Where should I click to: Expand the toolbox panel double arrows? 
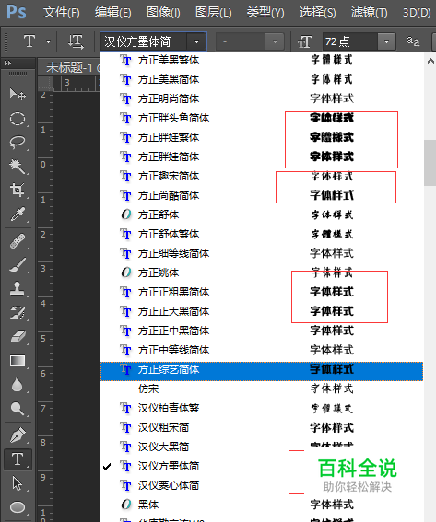click(x=7, y=63)
